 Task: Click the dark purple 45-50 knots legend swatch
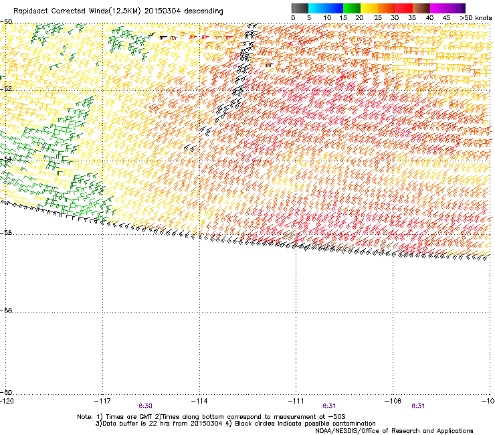click(456, 8)
